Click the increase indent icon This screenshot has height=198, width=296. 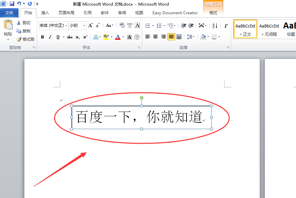pos(191,25)
